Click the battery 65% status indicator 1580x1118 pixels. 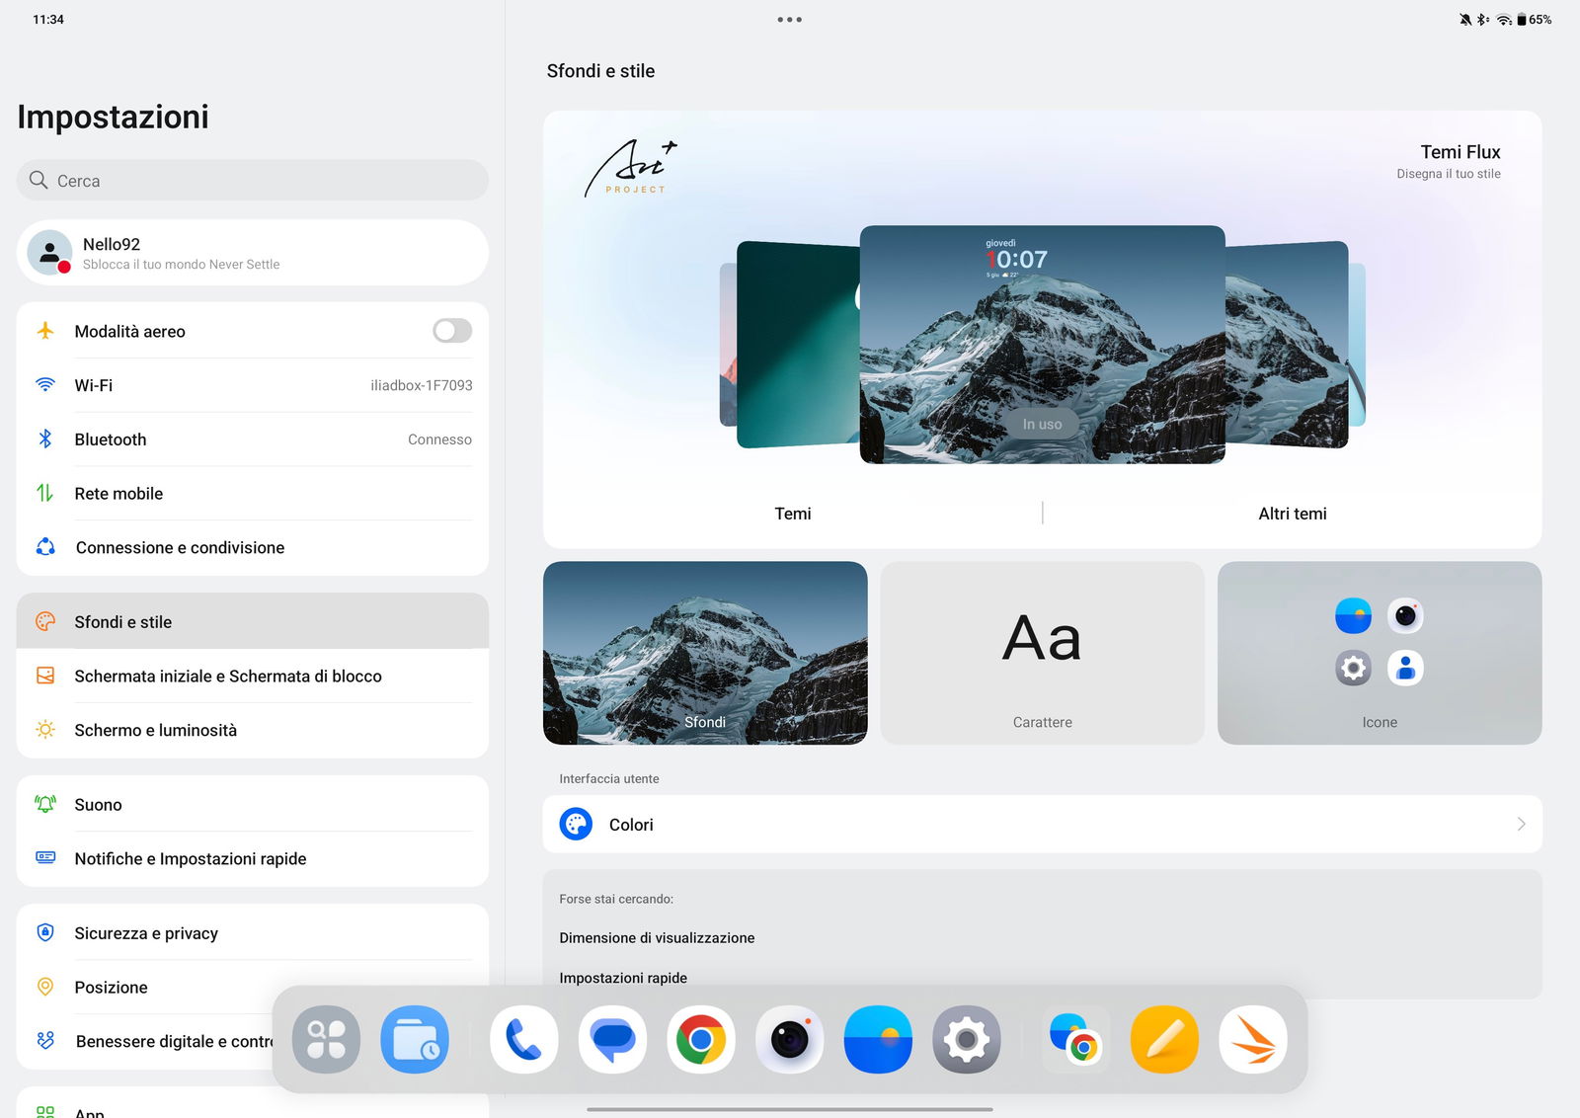coord(1534,20)
